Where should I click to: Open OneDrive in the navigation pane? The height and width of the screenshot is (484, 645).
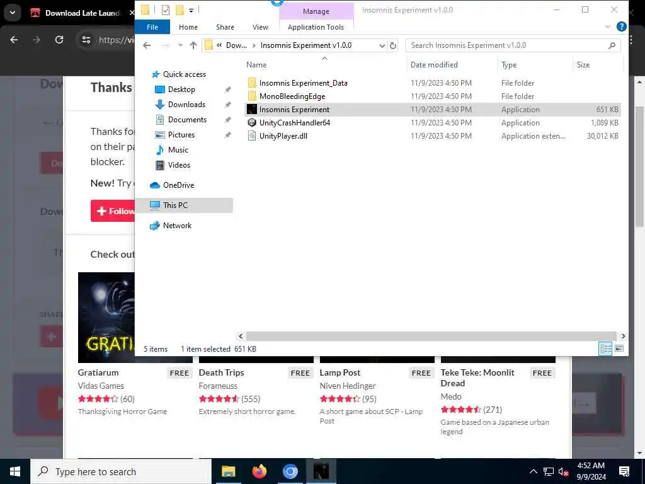(178, 185)
